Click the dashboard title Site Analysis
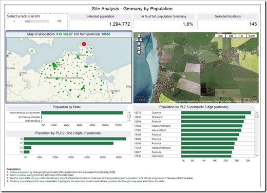The image size is (267, 193). click(132, 9)
